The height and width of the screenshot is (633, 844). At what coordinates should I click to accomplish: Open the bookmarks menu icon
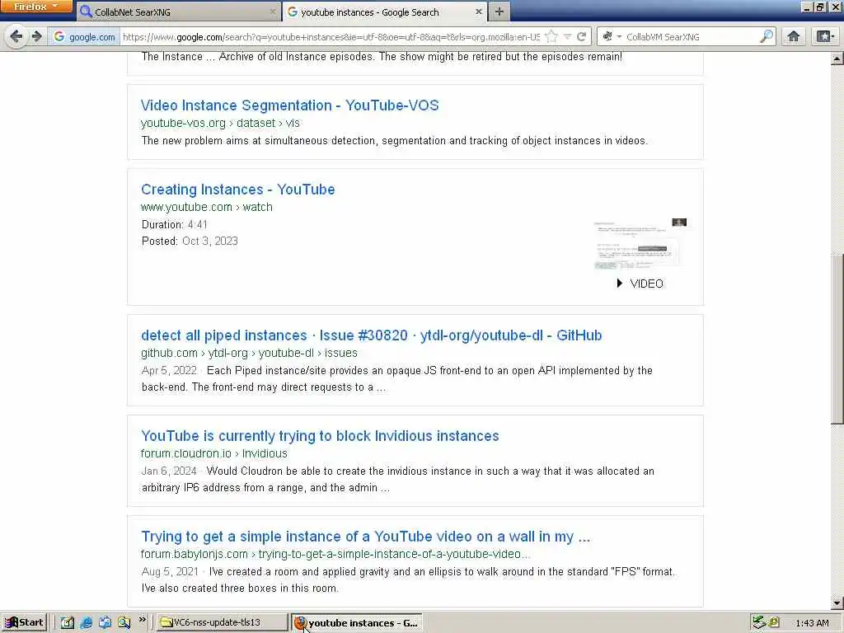click(824, 36)
